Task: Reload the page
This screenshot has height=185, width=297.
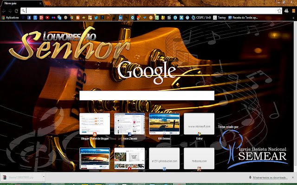Action: [17, 11]
